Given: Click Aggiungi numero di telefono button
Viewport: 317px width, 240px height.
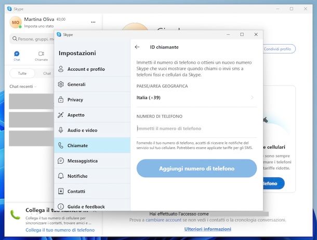Looking at the screenshot, I should pyautogui.click(x=196, y=168).
